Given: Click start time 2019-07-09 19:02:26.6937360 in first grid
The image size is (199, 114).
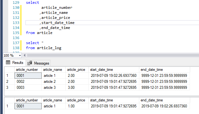Looking at the screenshot, I should tap(114, 76).
